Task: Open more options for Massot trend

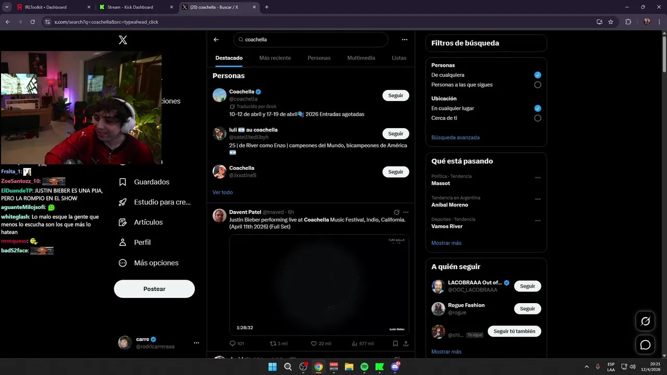Action: [x=538, y=178]
